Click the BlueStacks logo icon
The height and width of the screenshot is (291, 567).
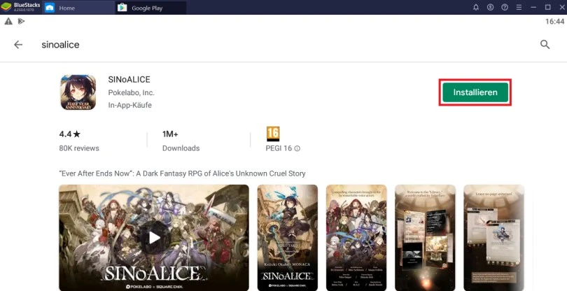pos(6,7)
